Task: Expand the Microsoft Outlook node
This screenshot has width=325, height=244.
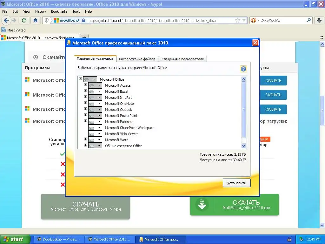Action: point(85,109)
